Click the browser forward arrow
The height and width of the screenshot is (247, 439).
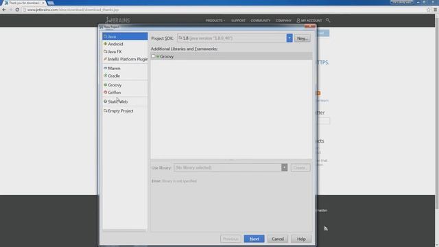[x=10, y=10]
